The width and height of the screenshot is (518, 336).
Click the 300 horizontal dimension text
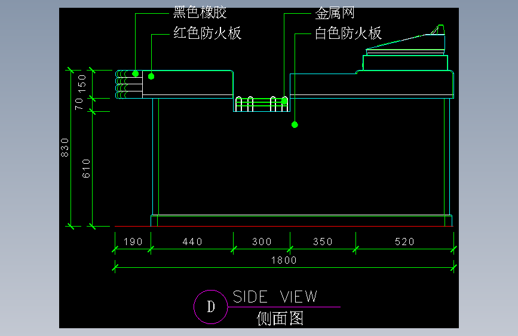point(262,242)
